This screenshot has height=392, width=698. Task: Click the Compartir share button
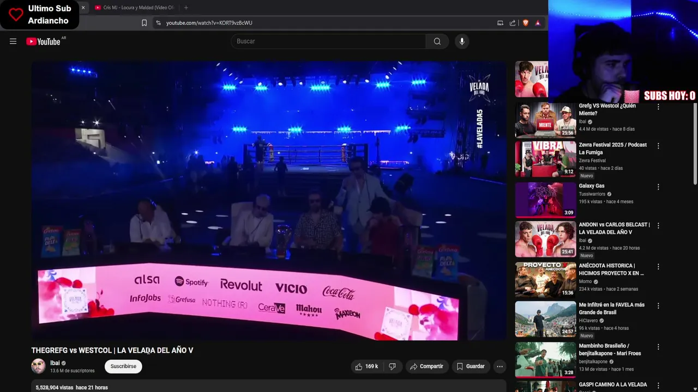coord(426,366)
